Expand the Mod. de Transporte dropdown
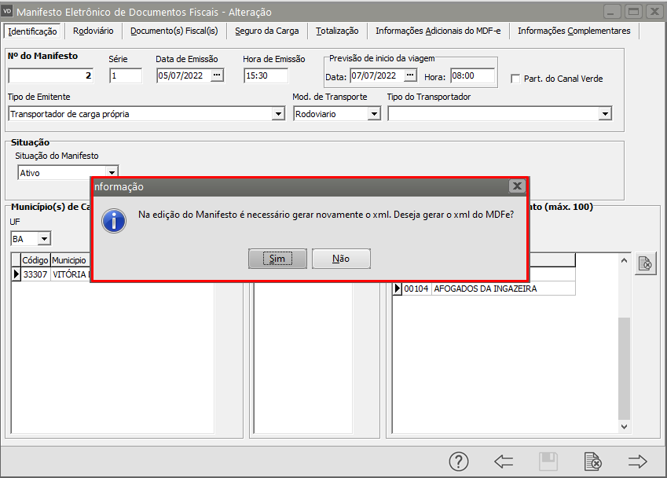This screenshot has height=478, width=667. (x=374, y=114)
